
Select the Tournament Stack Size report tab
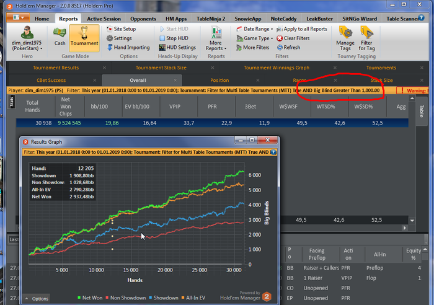click(161, 68)
